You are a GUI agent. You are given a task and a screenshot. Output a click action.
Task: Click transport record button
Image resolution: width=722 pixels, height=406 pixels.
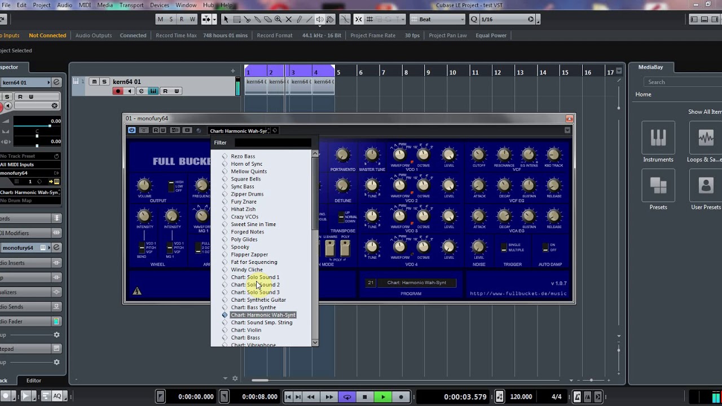click(401, 397)
